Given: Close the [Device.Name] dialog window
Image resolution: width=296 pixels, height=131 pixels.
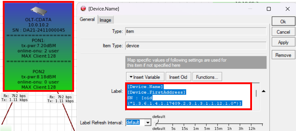Looking at the screenshot, I should pyautogui.click(x=287, y=9).
